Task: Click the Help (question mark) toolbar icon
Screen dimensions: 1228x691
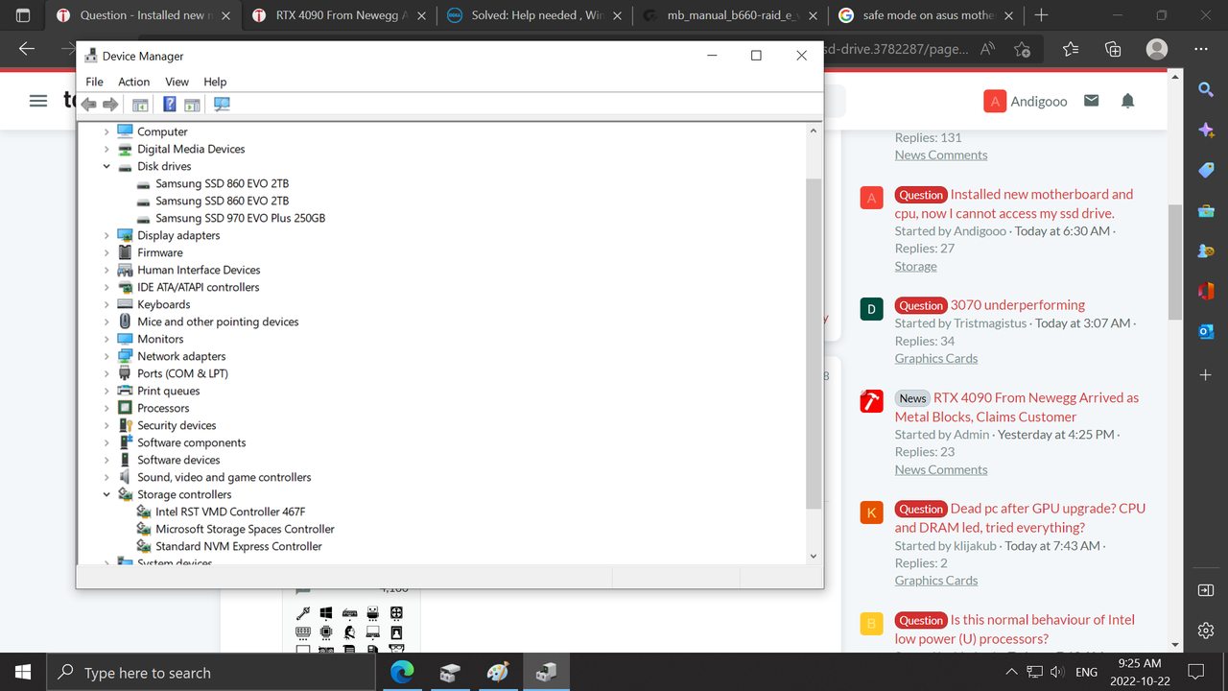Action: (x=169, y=105)
